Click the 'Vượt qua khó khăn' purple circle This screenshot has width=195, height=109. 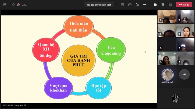pyautogui.click(x=58, y=88)
